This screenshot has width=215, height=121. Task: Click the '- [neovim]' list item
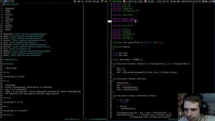[8, 19]
